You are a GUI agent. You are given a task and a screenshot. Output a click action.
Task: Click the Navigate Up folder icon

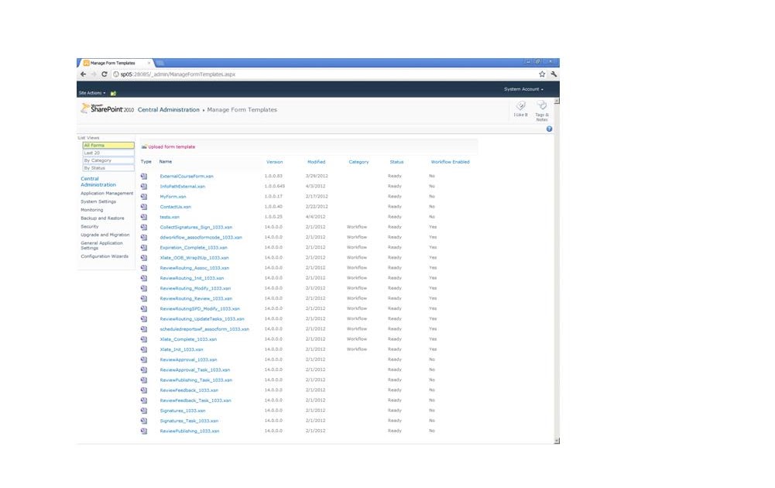click(x=113, y=93)
